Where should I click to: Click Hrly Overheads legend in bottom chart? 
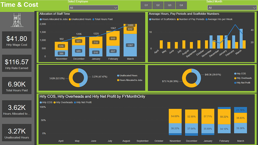coord(63,103)
